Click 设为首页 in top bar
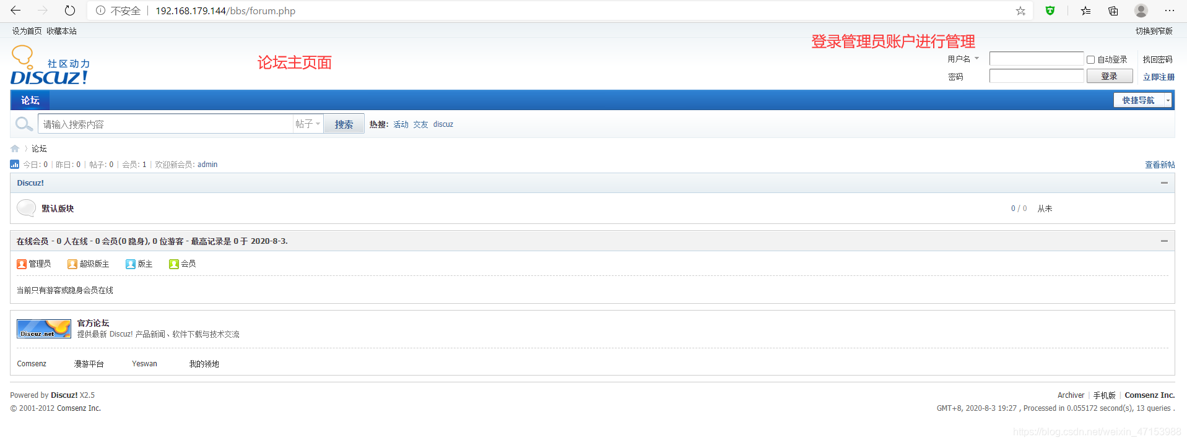 click(27, 31)
